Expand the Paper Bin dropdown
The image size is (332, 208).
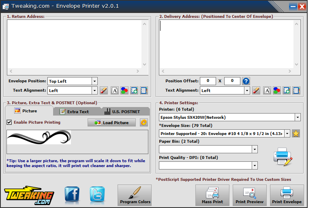(255, 149)
